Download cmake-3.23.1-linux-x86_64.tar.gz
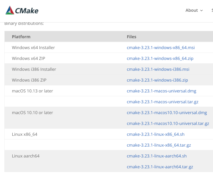The height and width of the screenshot is (174, 213). click(159, 145)
